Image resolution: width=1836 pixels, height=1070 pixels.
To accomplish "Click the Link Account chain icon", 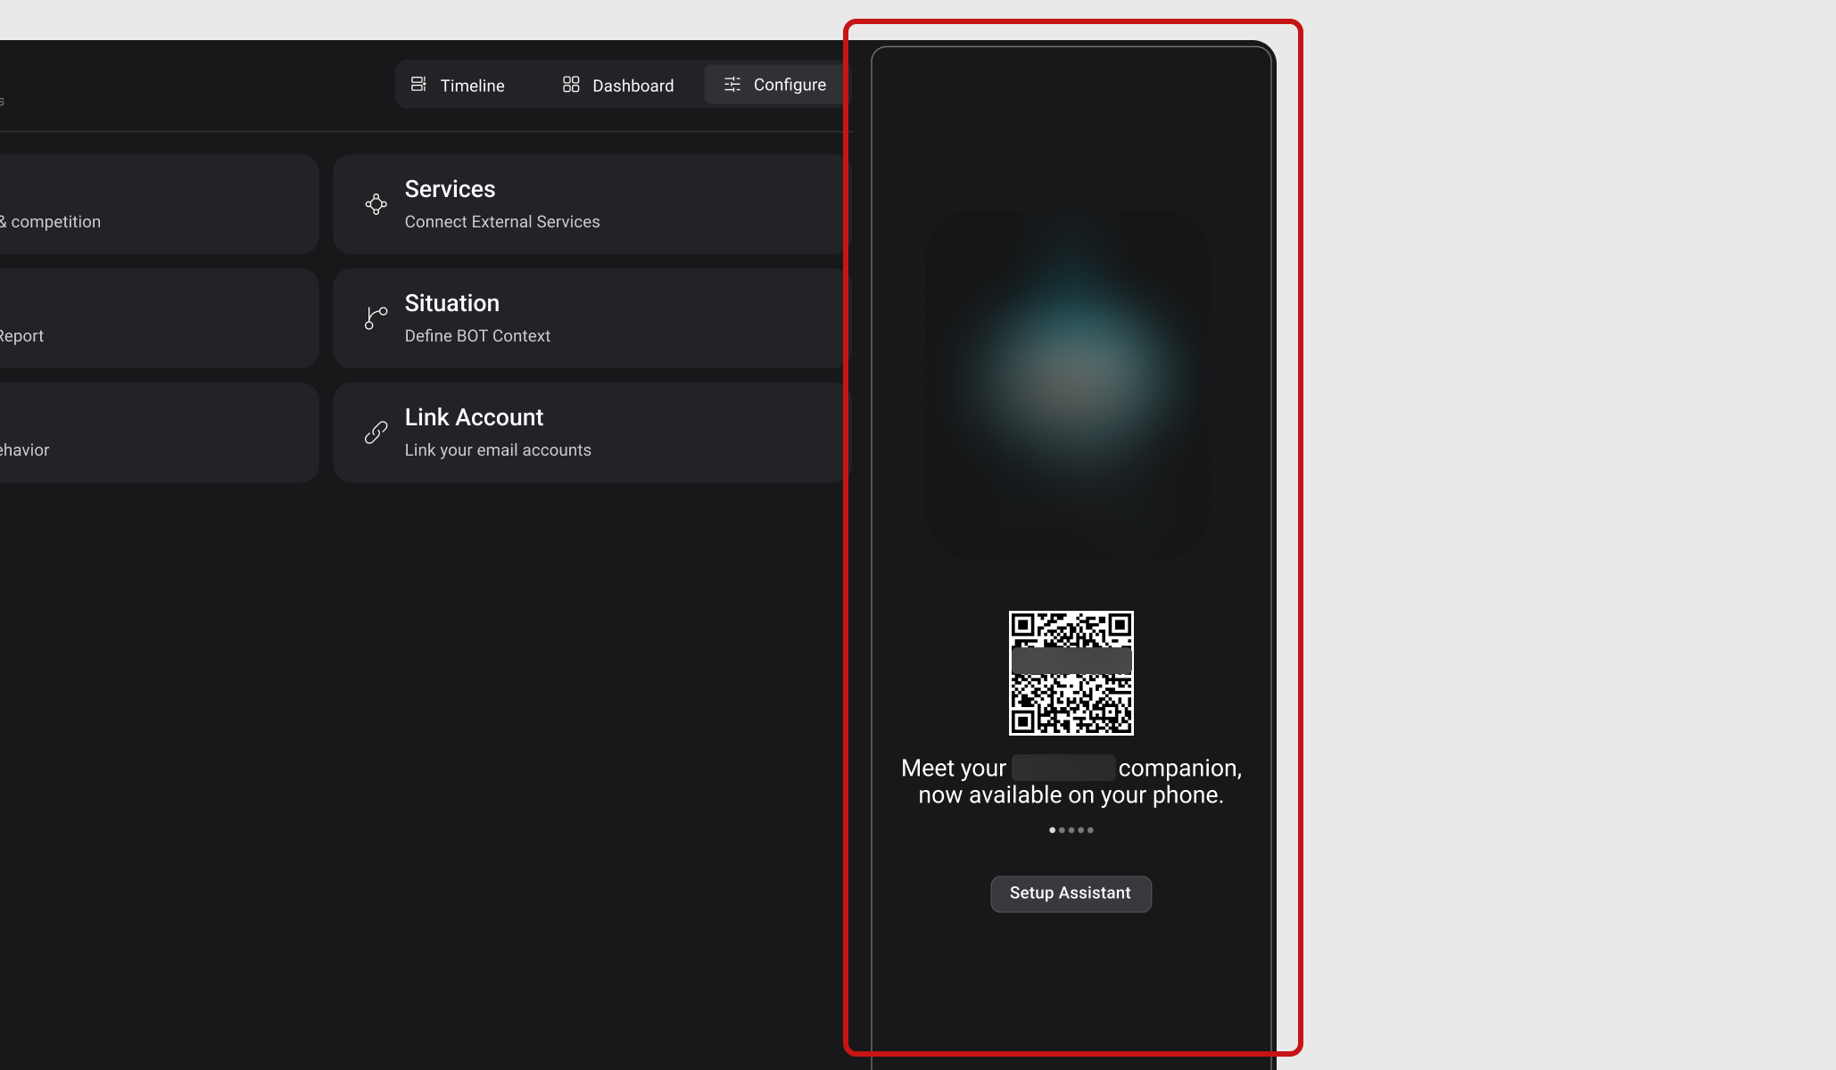I will click(x=376, y=432).
